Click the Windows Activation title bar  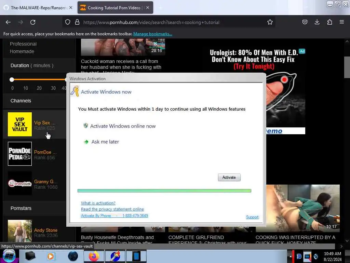166,79
